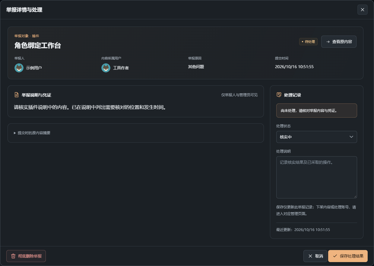Click the 示例用户 reporter avatar

pos(19,68)
